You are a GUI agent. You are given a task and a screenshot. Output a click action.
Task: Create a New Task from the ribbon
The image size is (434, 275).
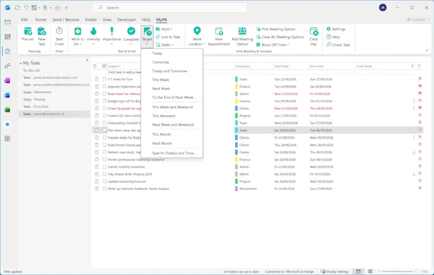(42, 36)
